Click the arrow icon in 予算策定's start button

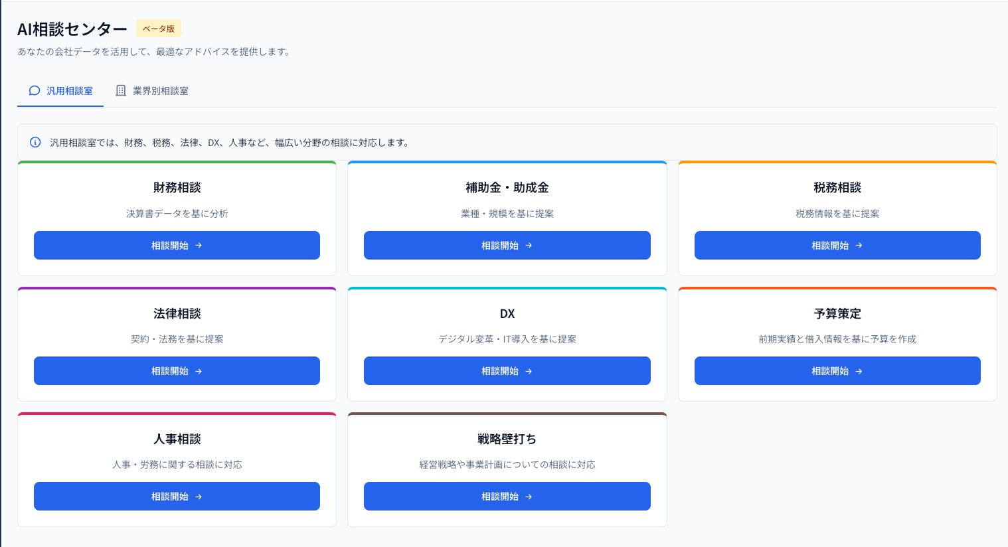point(859,370)
